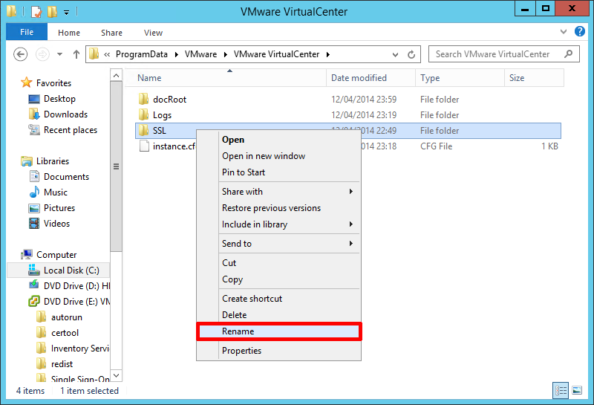Viewport: 594px width, 405px height.
Task: Click the VMware VirtualCenter breadcrumb
Action: pos(276,54)
